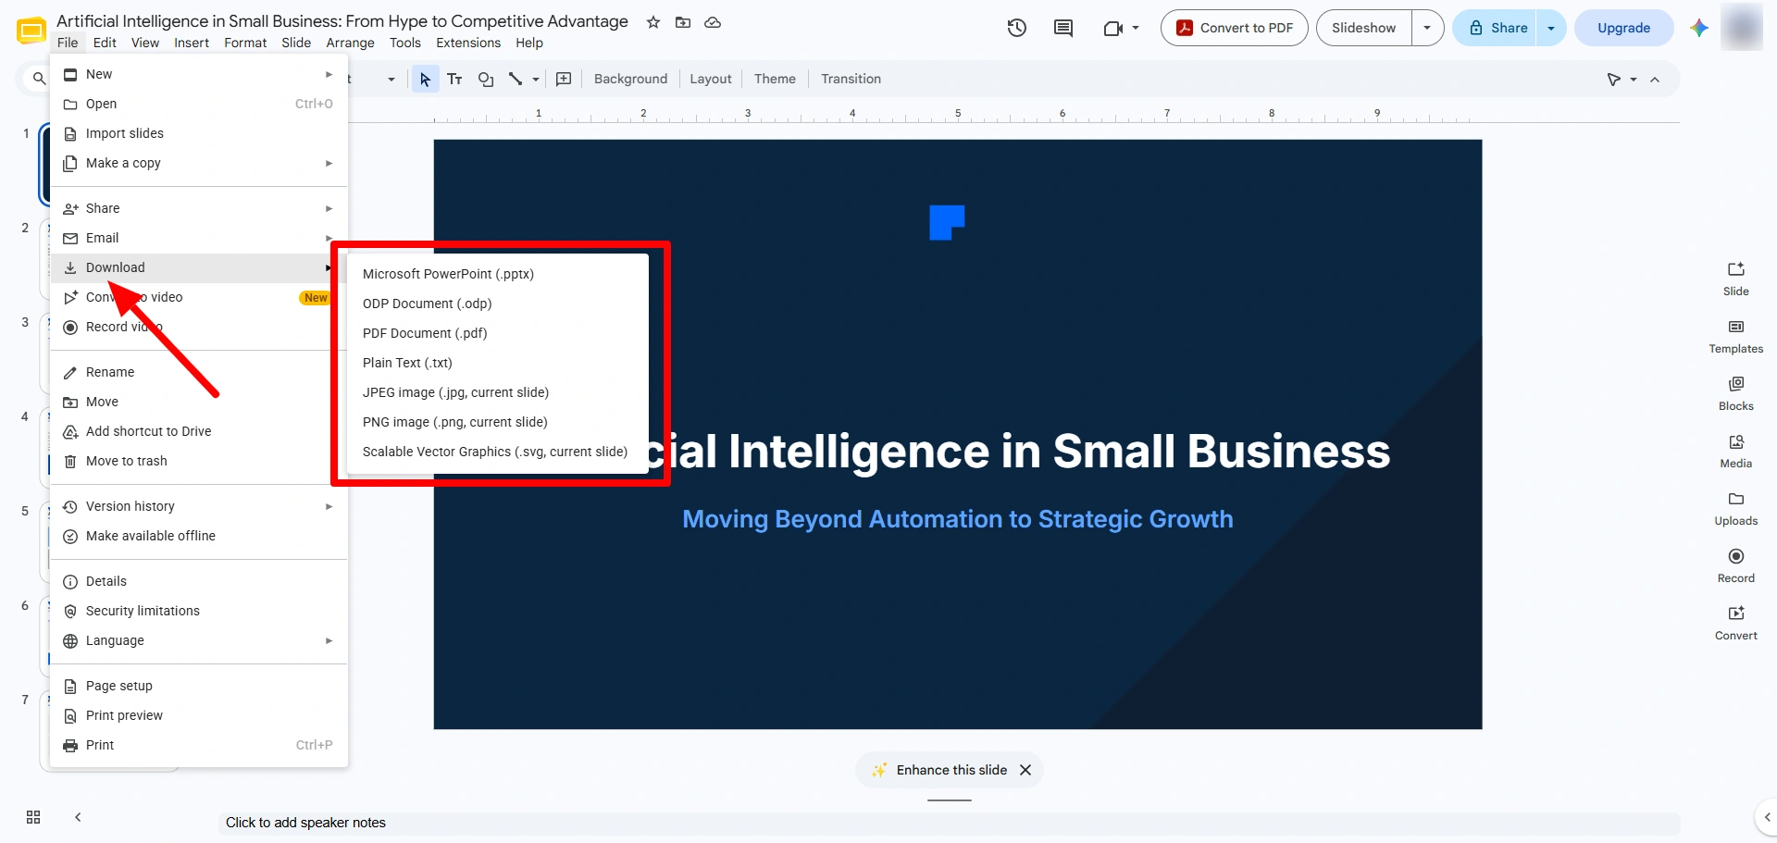Viewport: 1777px width, 843px height.
Task: Choose PNG image current slide download
Action: click(497, 422)
